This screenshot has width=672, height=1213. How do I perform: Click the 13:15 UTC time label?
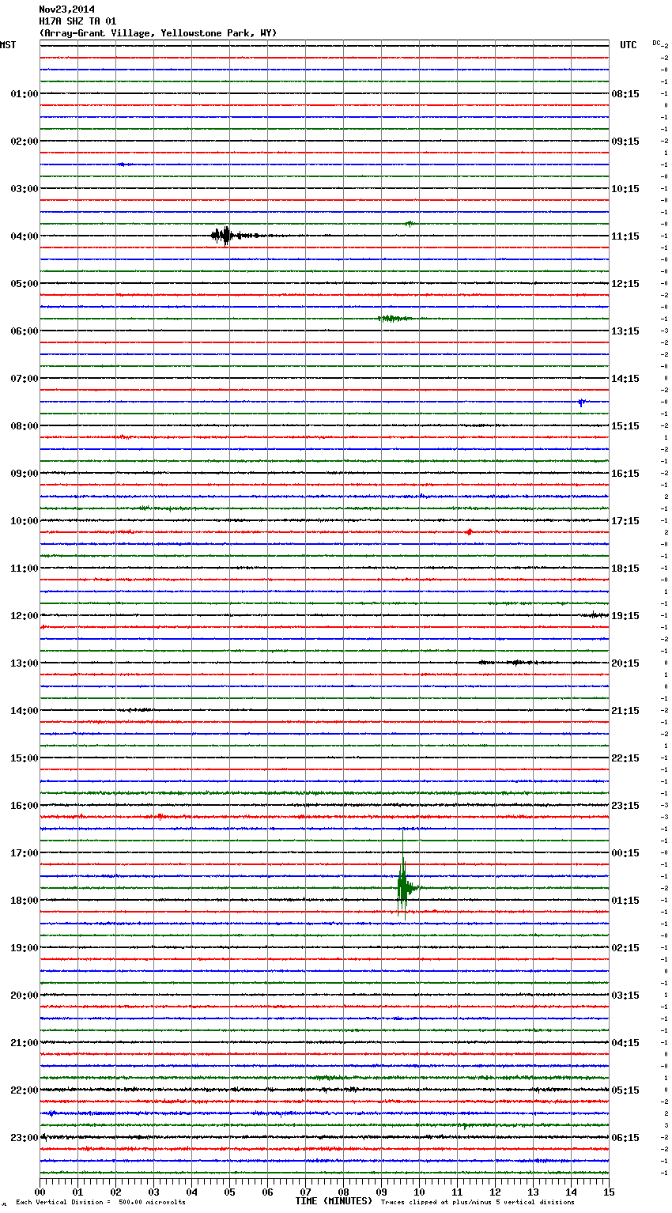pos(625,331)
